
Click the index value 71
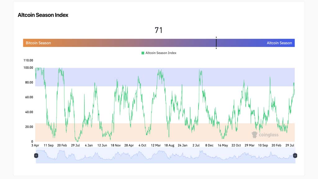[x=159, y=30]
